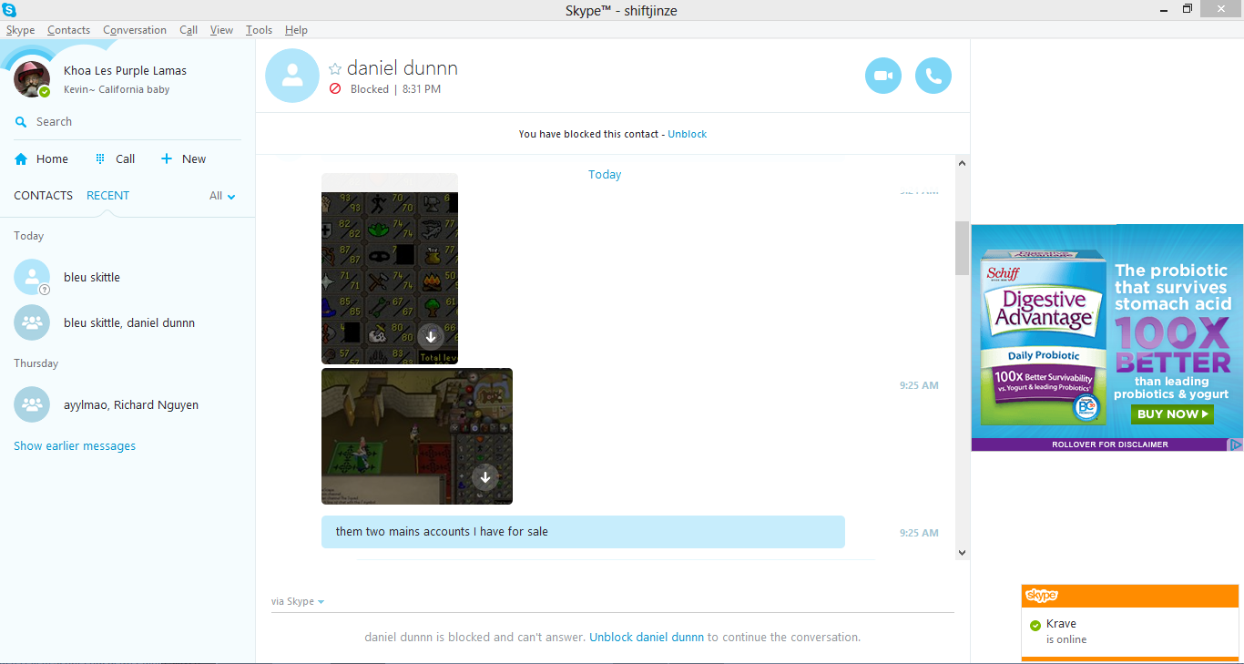Download the game room screenshot image
This screenshot has width=1244, height=664.
(x=485, y=476)
